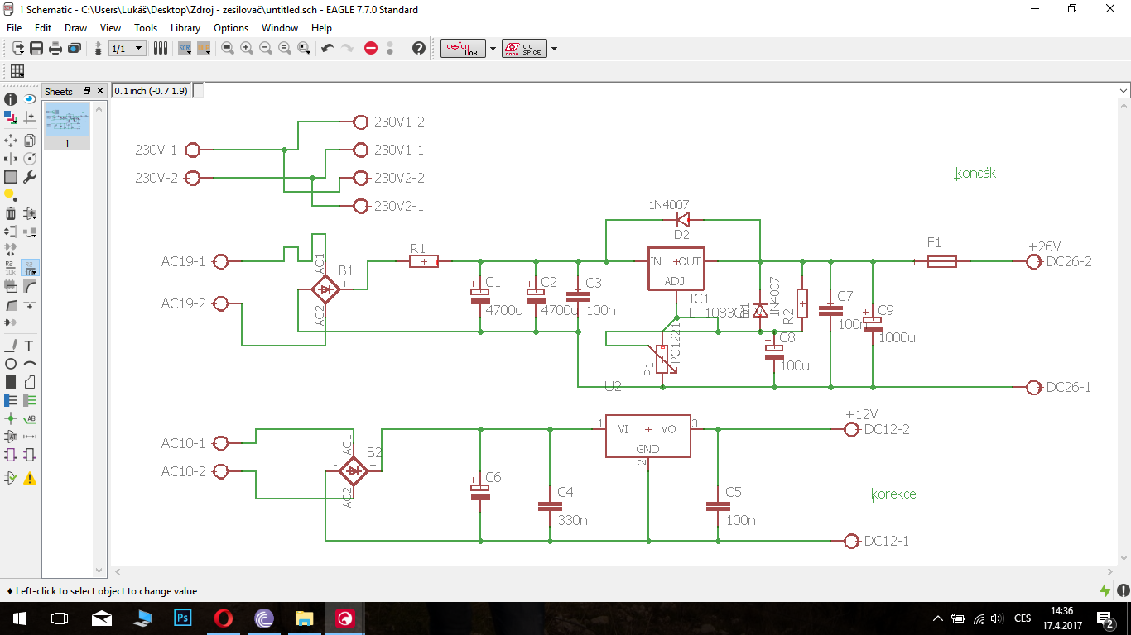Open the Errors warning triangle tool
This screenshot has width=1131, height=635.
tap(30, 478)
